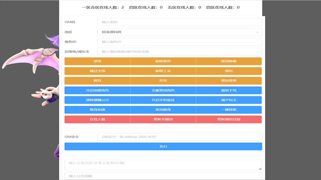Click the blue 执行 button
Viewport: 321px width, 180px height.
click(163, 147)
